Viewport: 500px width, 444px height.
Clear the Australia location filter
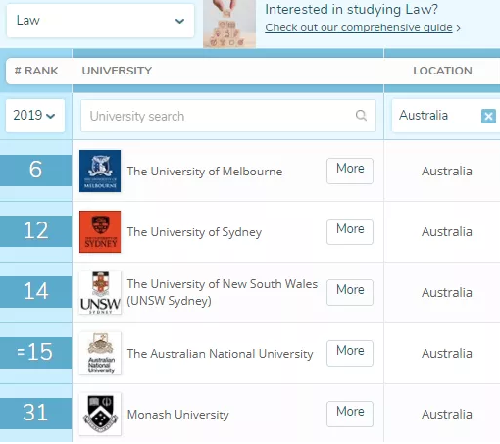coord(488,116)
